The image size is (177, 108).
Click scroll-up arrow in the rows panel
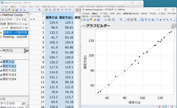tap(28, 103)
